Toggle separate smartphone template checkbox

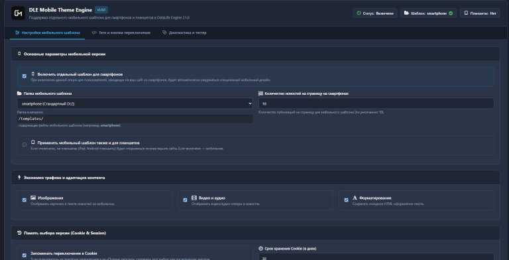click(25, 76)
